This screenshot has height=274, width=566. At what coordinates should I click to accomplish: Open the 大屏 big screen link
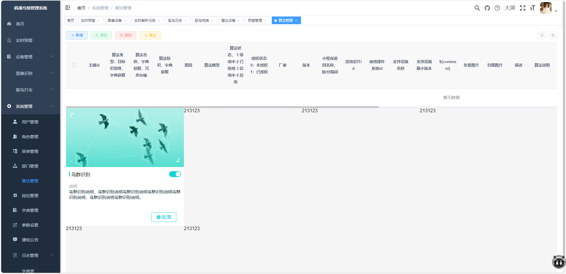[x=510, y=8]
